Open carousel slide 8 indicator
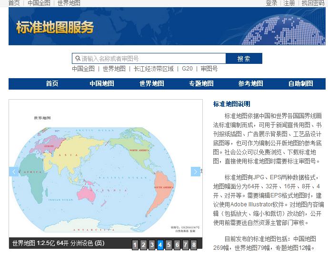The height and width of the screenshot is (255, 328). (x=194, y=245)
